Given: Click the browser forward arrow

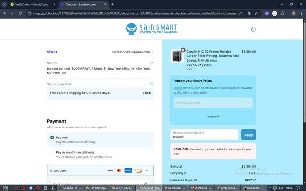Looking at the screenshot, I should pyautogui.click(x=12, y=13).
